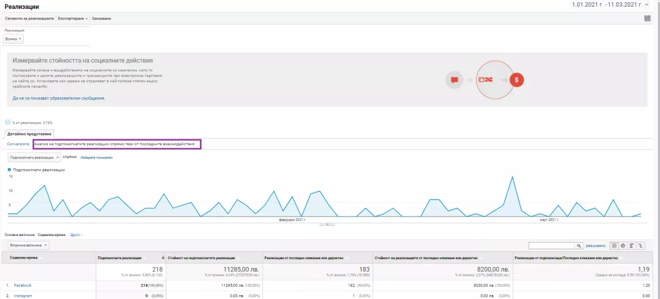Switch to data table view icon
Screen dimensions: 660x299
click(x=614, y=246)
